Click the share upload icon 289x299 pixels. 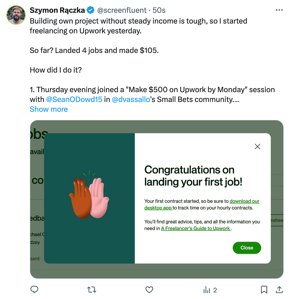coord(279,289)
